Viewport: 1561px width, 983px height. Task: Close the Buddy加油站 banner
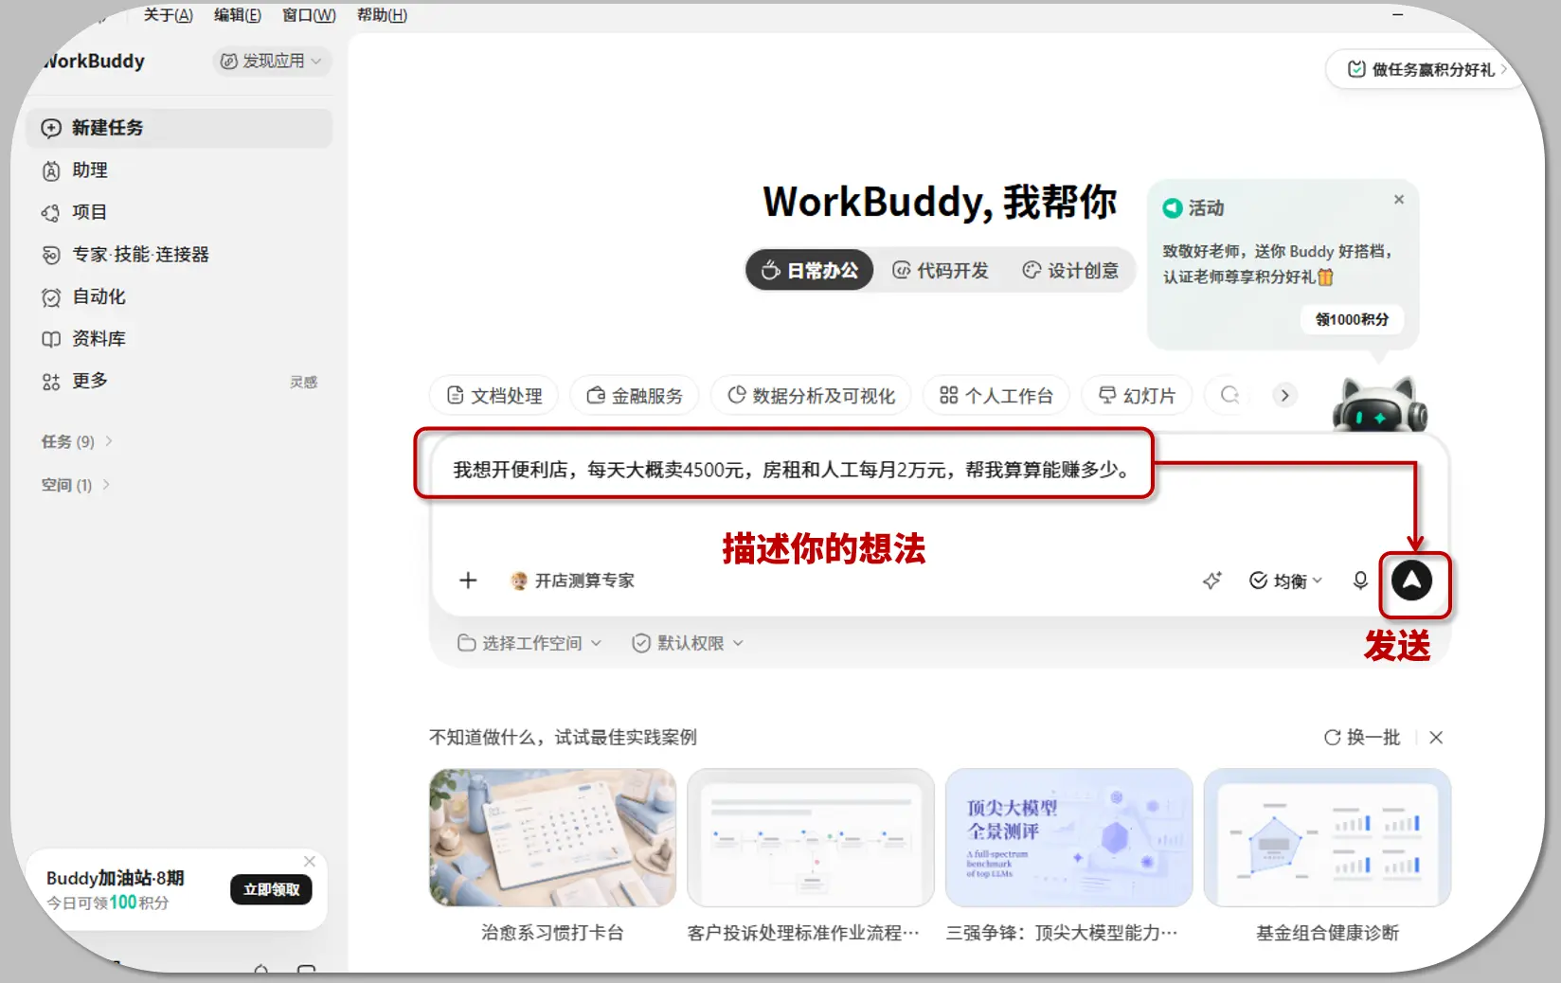(x=309, y=861)
